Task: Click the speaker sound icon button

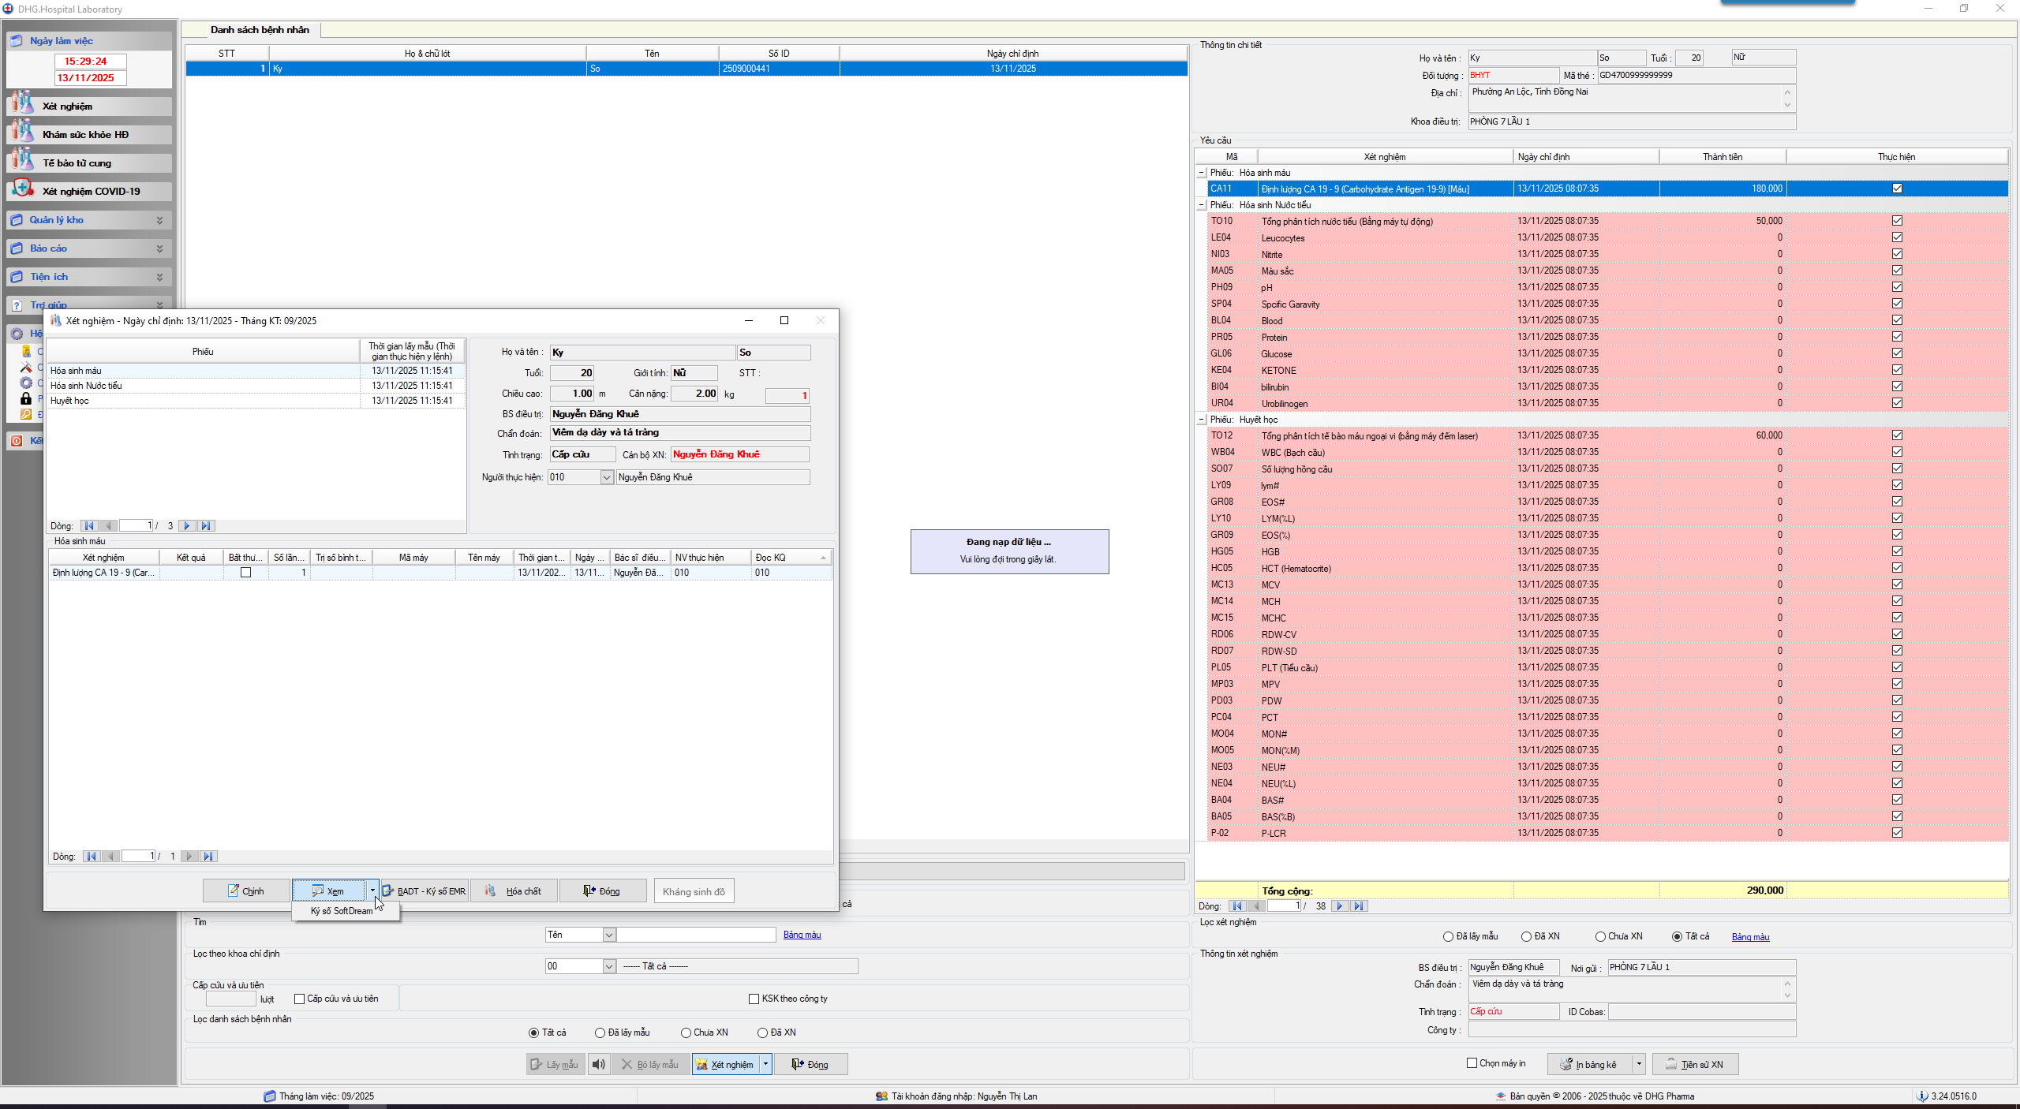Action: [x=599, y=1064]
